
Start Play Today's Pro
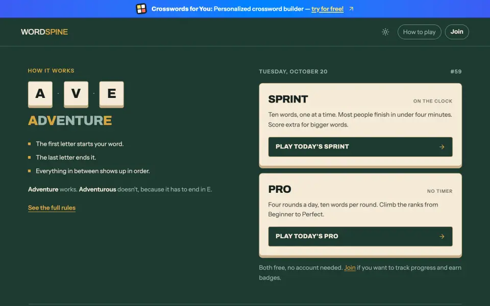tap(360, 236)
